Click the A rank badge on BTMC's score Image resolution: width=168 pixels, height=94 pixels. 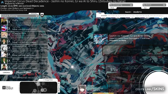pyautogui.click(x=9, y=61)
